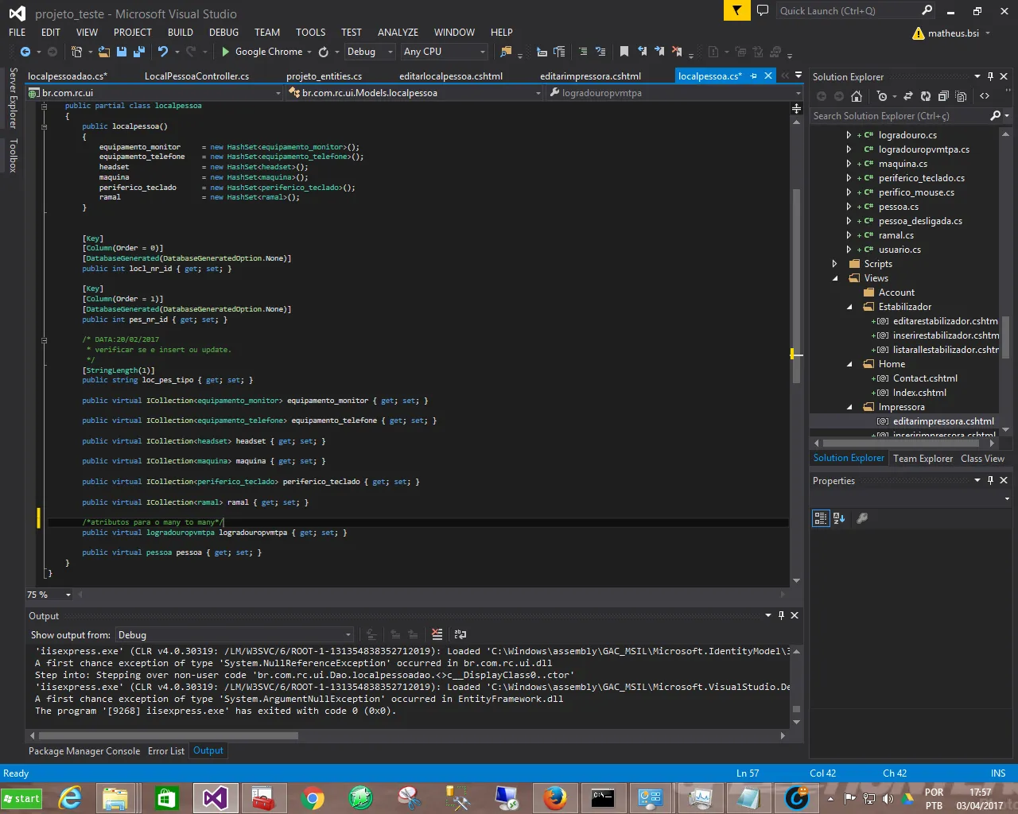This screenshot has height=814, width=1018.
Task: Open the BUILD menu
Action: point(181,33)
